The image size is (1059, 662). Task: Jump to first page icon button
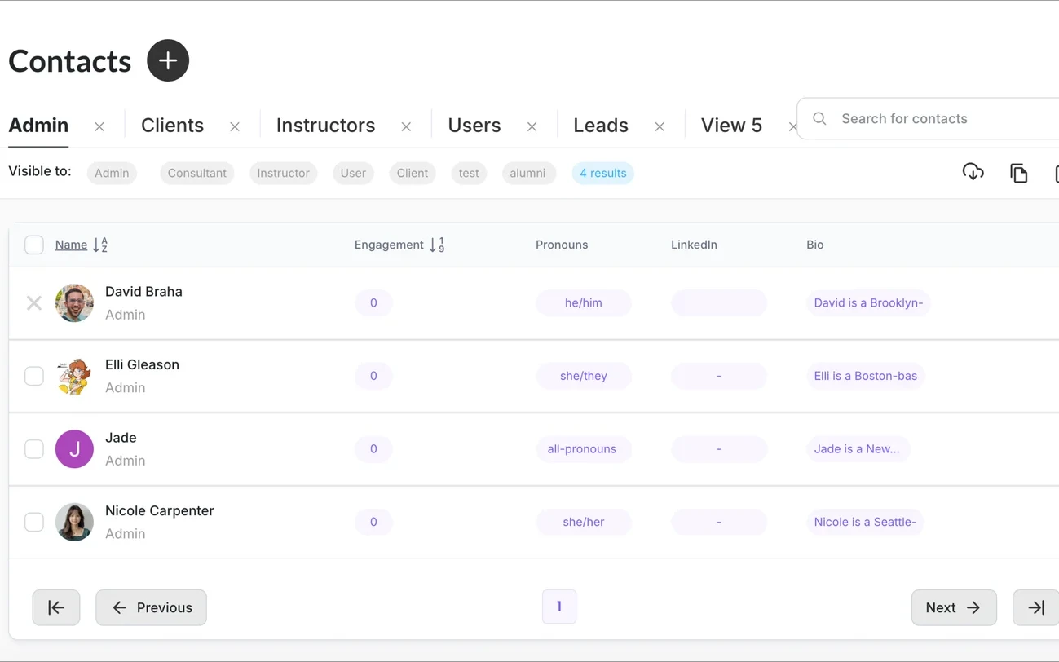point(56,607)
